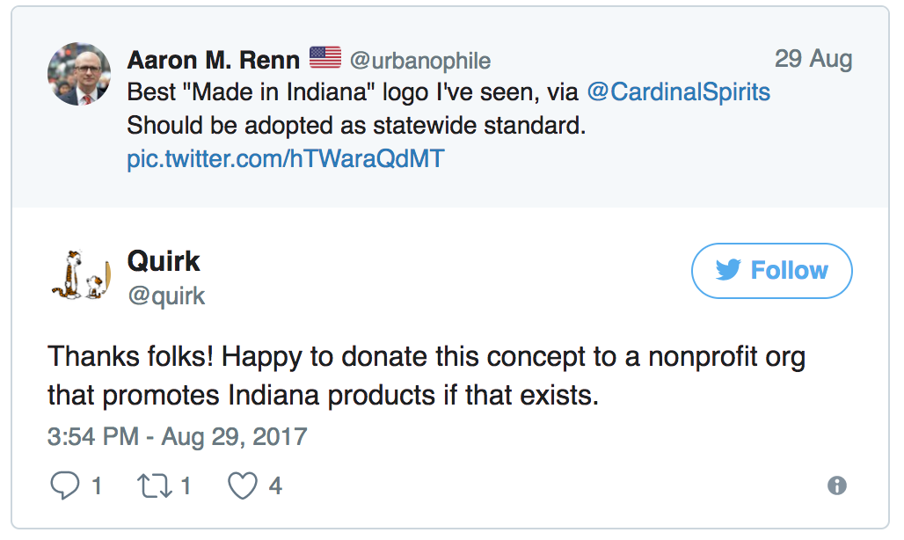Click the @urbanophile handle
The height and width of the screenshot is (540, 904).
click(x=420, y=60)
